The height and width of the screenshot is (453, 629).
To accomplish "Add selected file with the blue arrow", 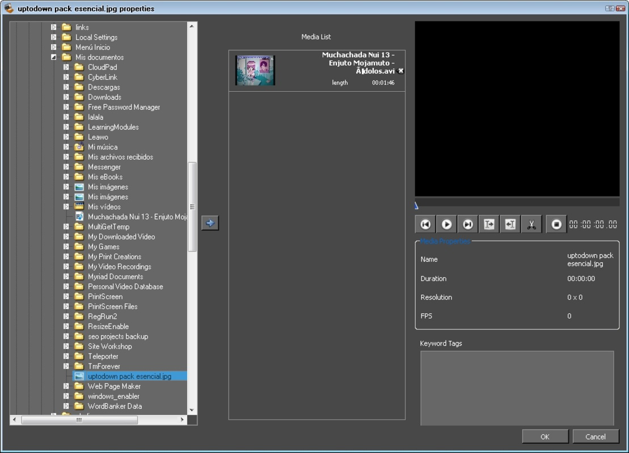I will (210, 223).
